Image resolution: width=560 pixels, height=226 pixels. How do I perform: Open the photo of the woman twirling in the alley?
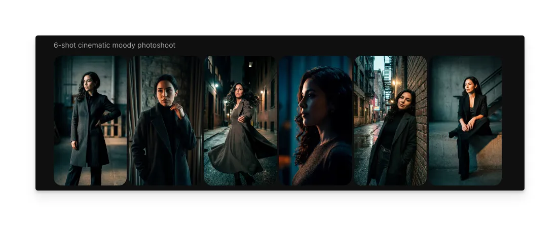click(x=240, y=120)
